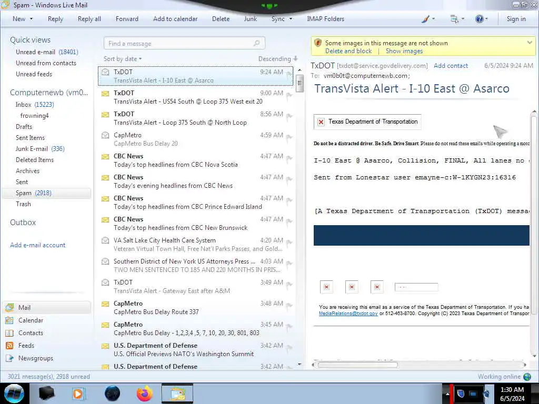Open Windows Media Player taskbar icon
This screenshot has height=404, width=539.
(x=78, y=393)
